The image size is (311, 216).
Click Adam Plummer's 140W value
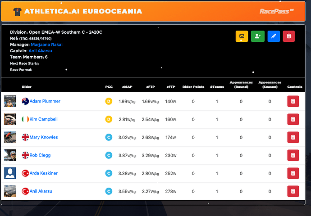[x=170, y=101]
